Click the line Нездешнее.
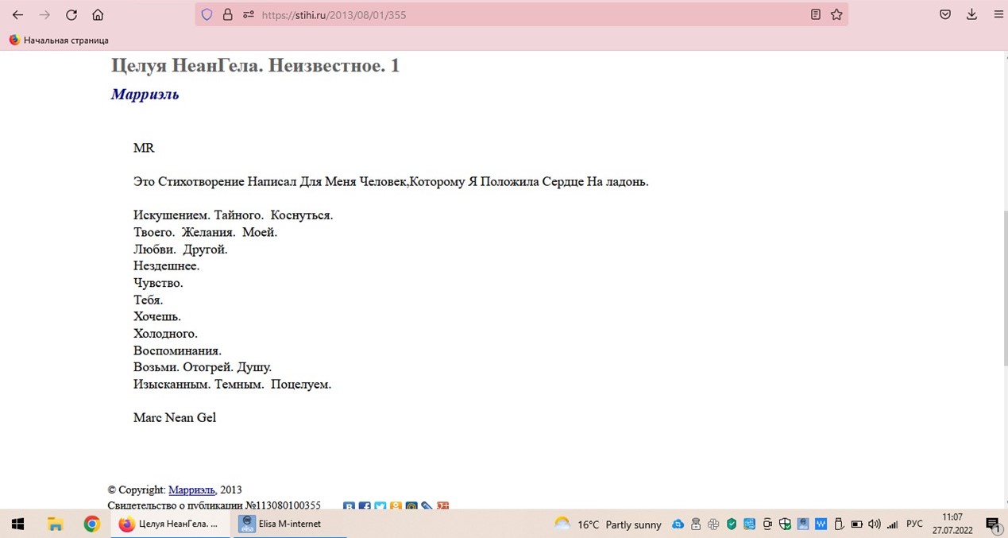 click(167, 265)
